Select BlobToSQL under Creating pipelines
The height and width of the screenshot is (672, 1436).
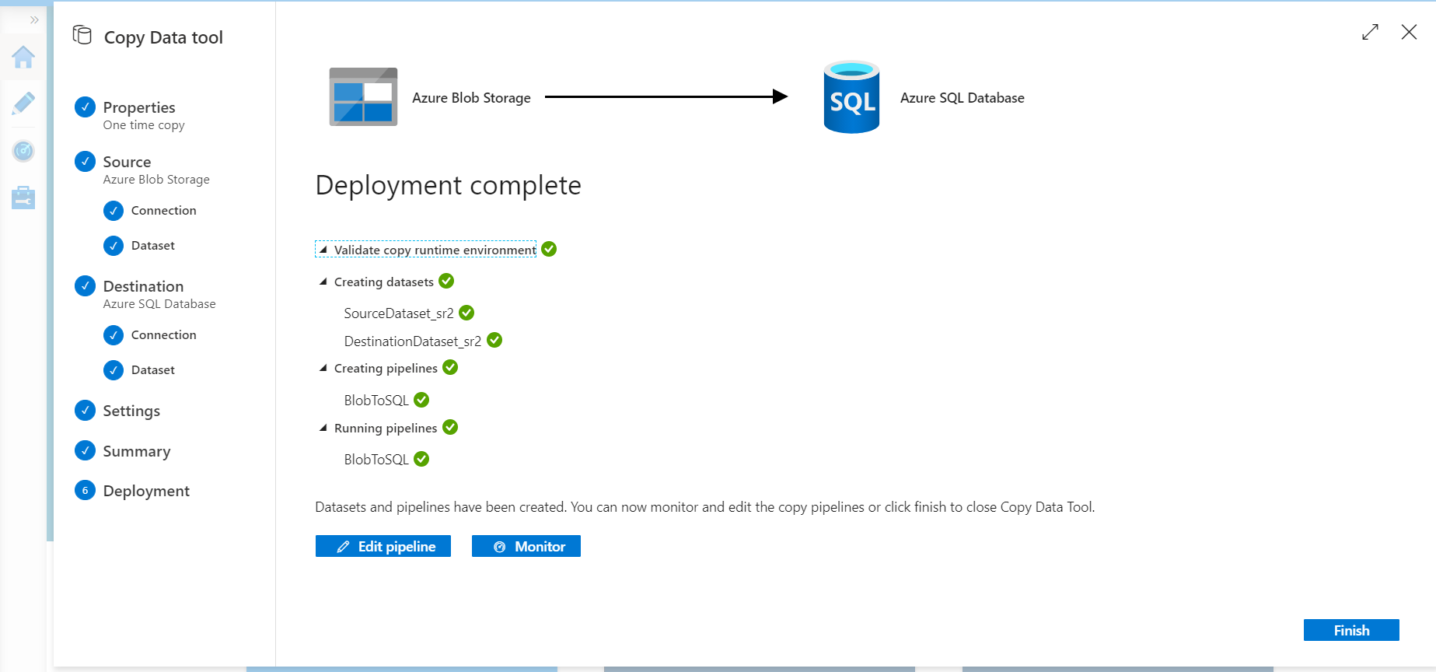pos(376,401)
